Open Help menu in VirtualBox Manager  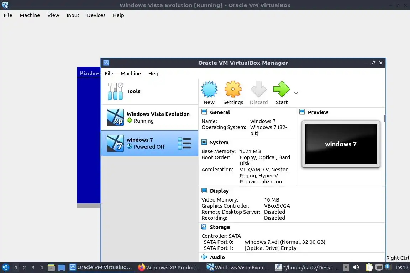click(154, 74)
